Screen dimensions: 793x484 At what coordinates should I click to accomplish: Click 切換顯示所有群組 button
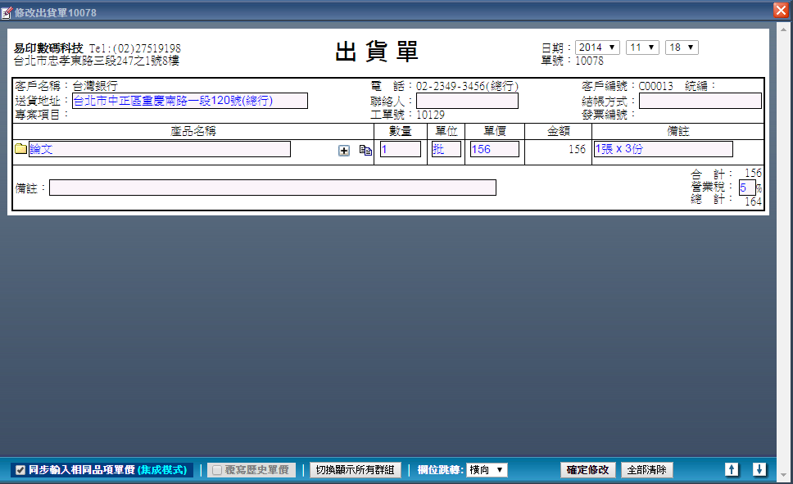356,470
